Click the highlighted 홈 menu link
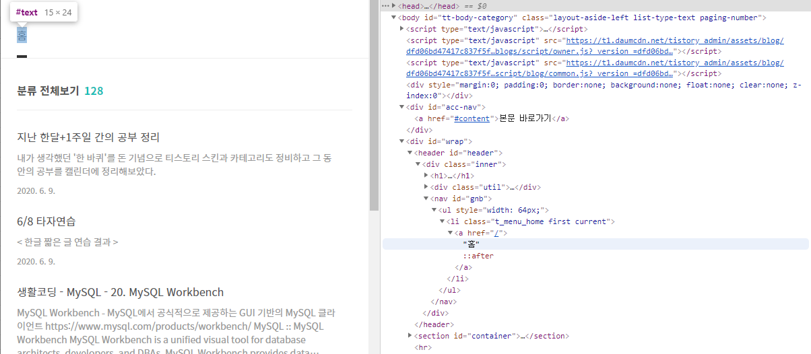Screen dimensions: 811x354 click(x=22, y=35)
